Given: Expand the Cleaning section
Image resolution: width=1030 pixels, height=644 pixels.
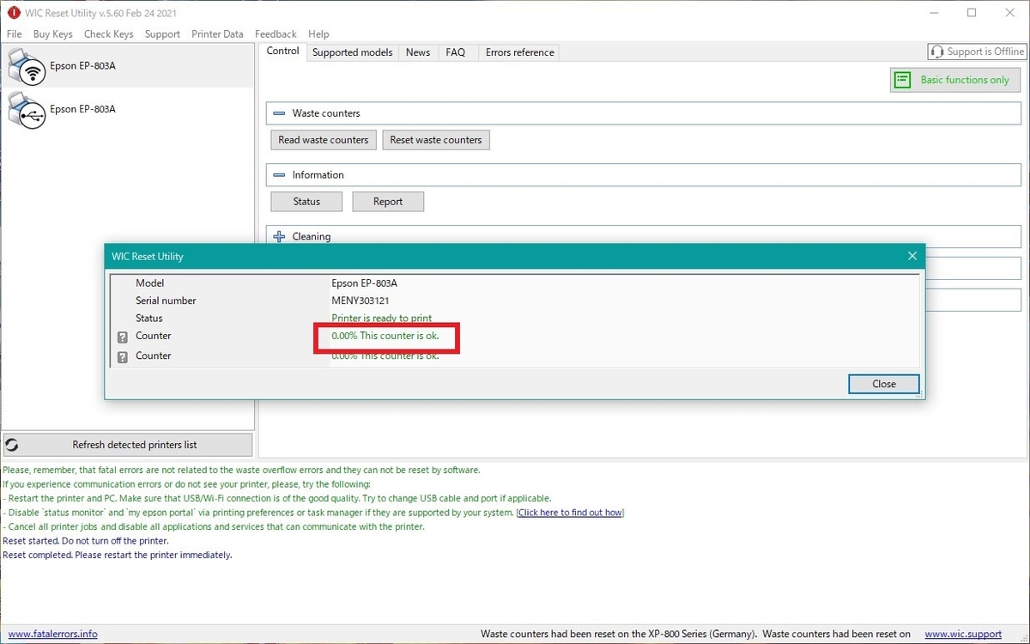Looking at the screenshot, I should pos(279,236).
